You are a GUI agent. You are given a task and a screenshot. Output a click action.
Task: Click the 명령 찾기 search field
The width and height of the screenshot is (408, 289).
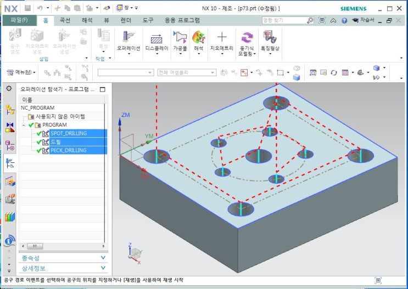(x=283, y=20)
